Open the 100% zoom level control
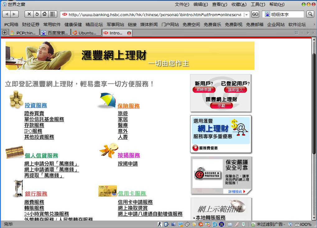Screen dimensions: 317x228 [x=303, y=224]
